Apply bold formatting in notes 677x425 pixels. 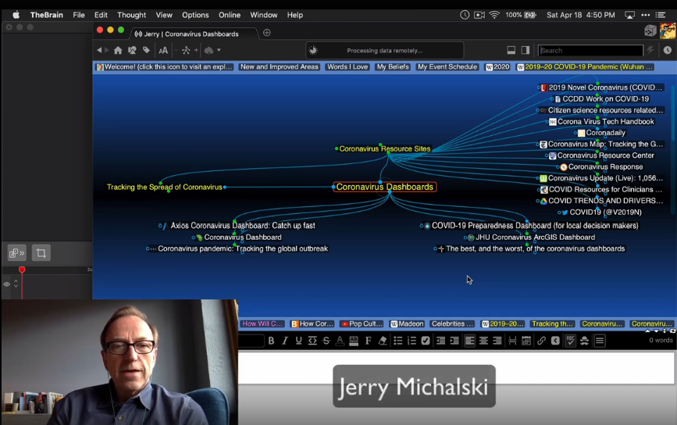pos(271,341)
